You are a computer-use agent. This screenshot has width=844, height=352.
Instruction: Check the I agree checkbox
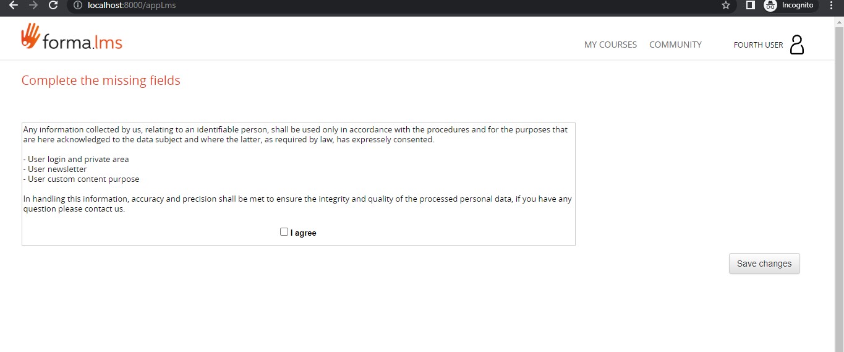click(x=284, y=232)
